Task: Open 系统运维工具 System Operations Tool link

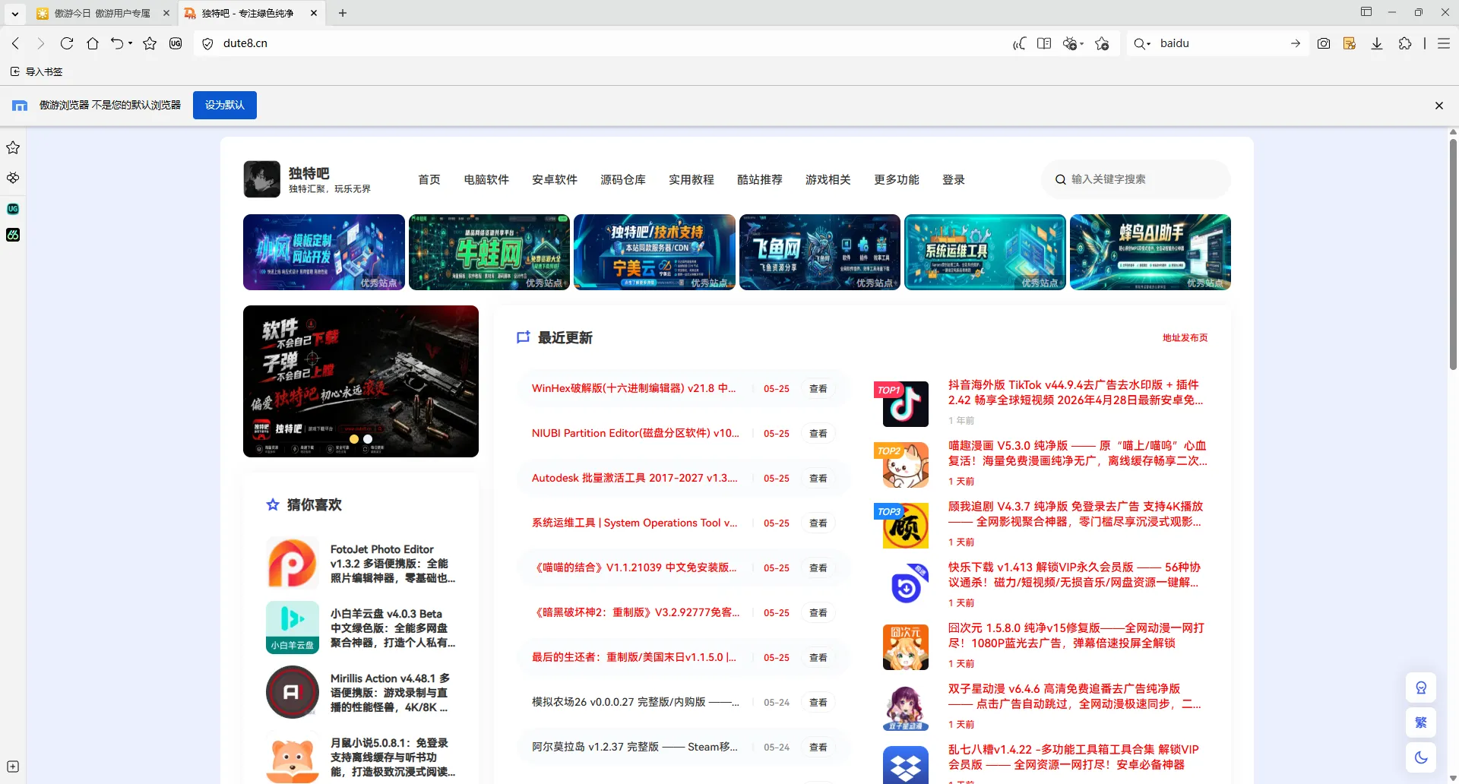Action: tap(635, 523)
